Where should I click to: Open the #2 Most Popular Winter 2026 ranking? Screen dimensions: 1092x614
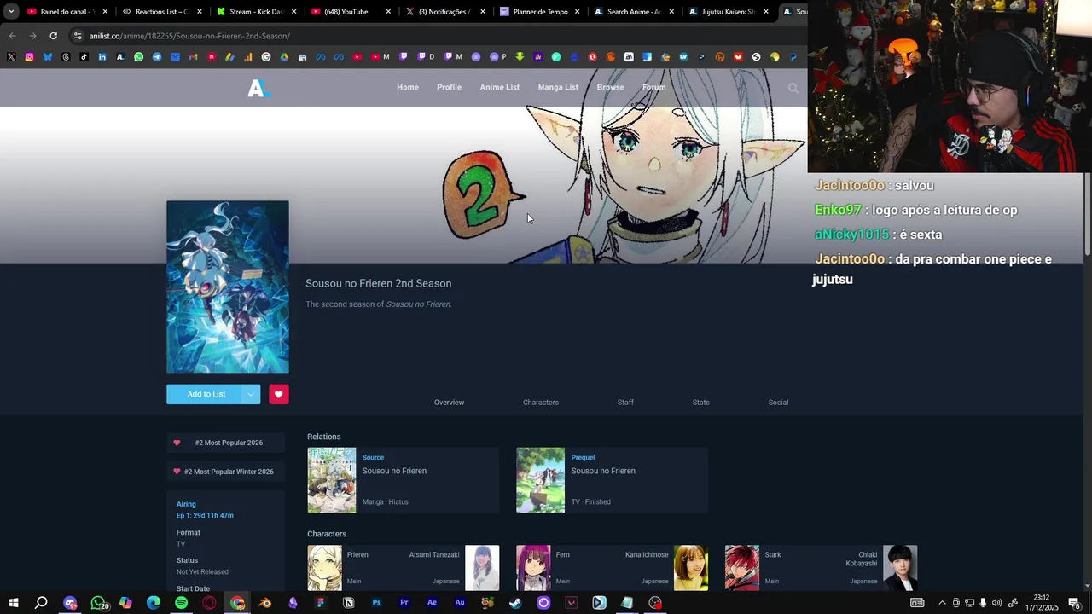(x=225, y=472)
